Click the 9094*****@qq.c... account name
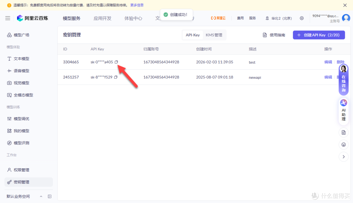Image resolution: width=353 pixels, height=203 pixels. [x=326, y=16]
